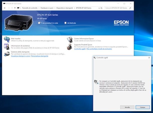This screenshot has height=113, width=153.
Task: Open the recent locations dropdown arrow
Action: [12, 8]
